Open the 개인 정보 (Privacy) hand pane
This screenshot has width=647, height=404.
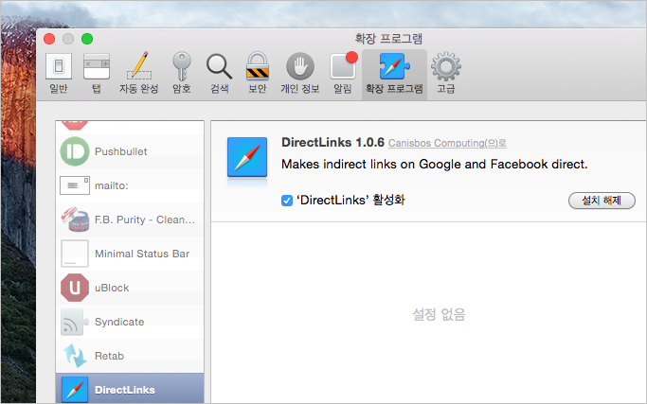click(x=300, y=74)
